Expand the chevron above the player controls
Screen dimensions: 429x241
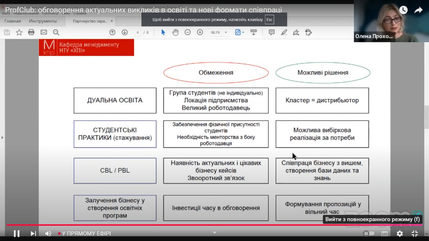click(x=214, y=232)
